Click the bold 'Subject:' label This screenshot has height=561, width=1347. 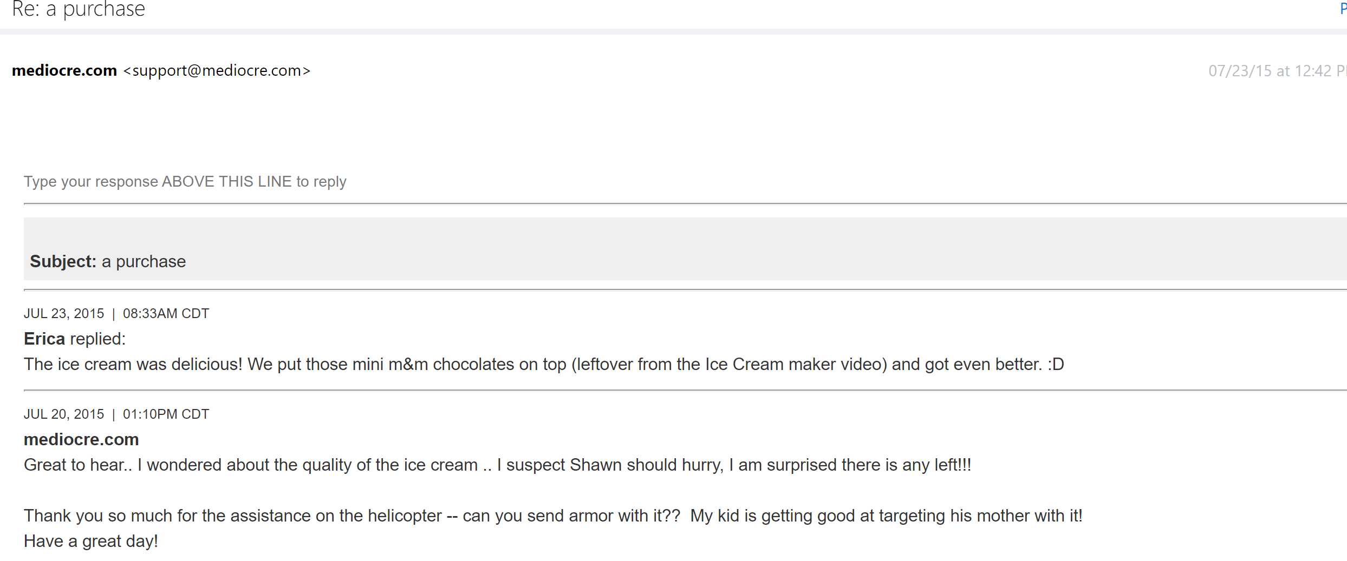(63, 261)
